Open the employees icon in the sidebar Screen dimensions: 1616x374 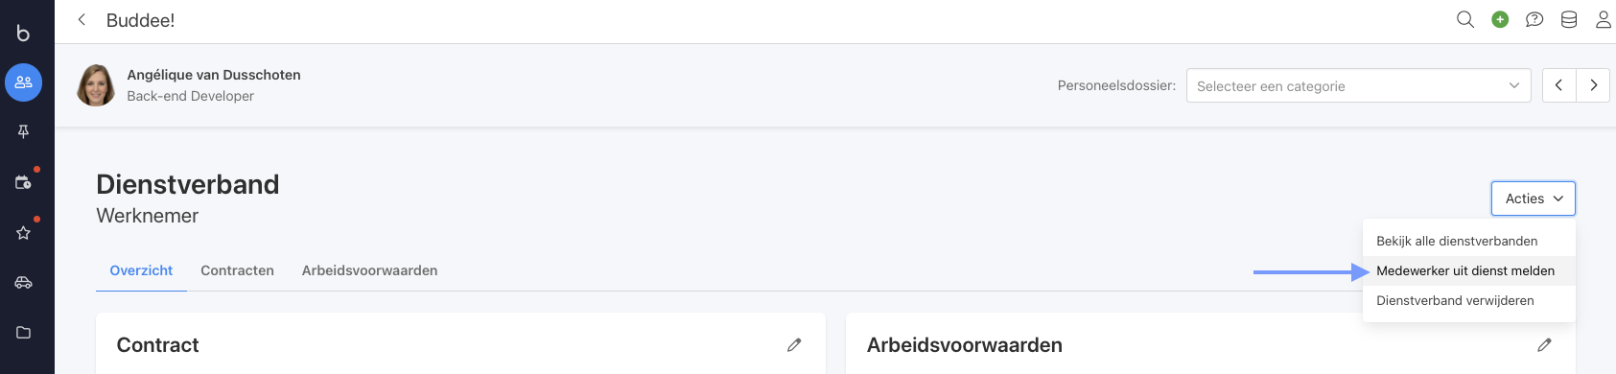23,82
